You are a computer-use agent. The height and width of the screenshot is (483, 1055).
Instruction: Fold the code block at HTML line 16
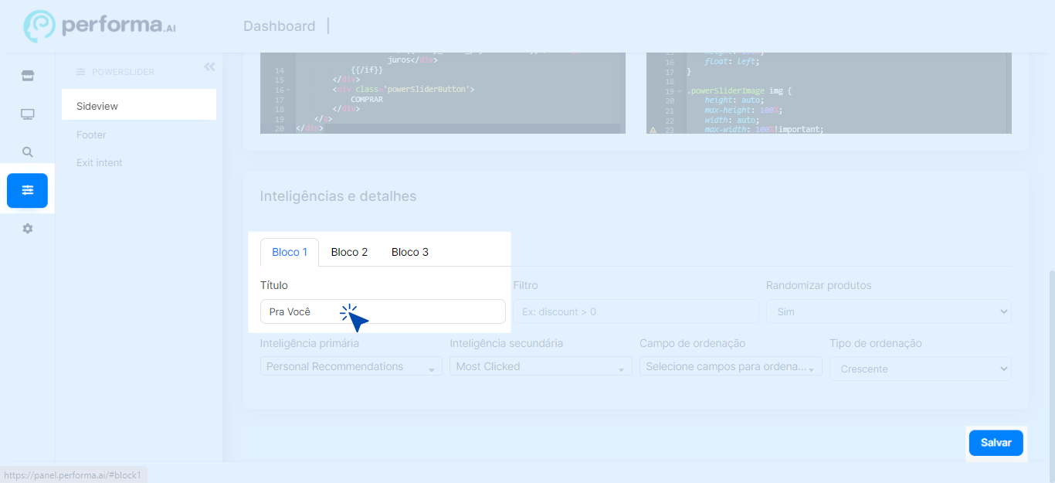[x=289, y=90]
